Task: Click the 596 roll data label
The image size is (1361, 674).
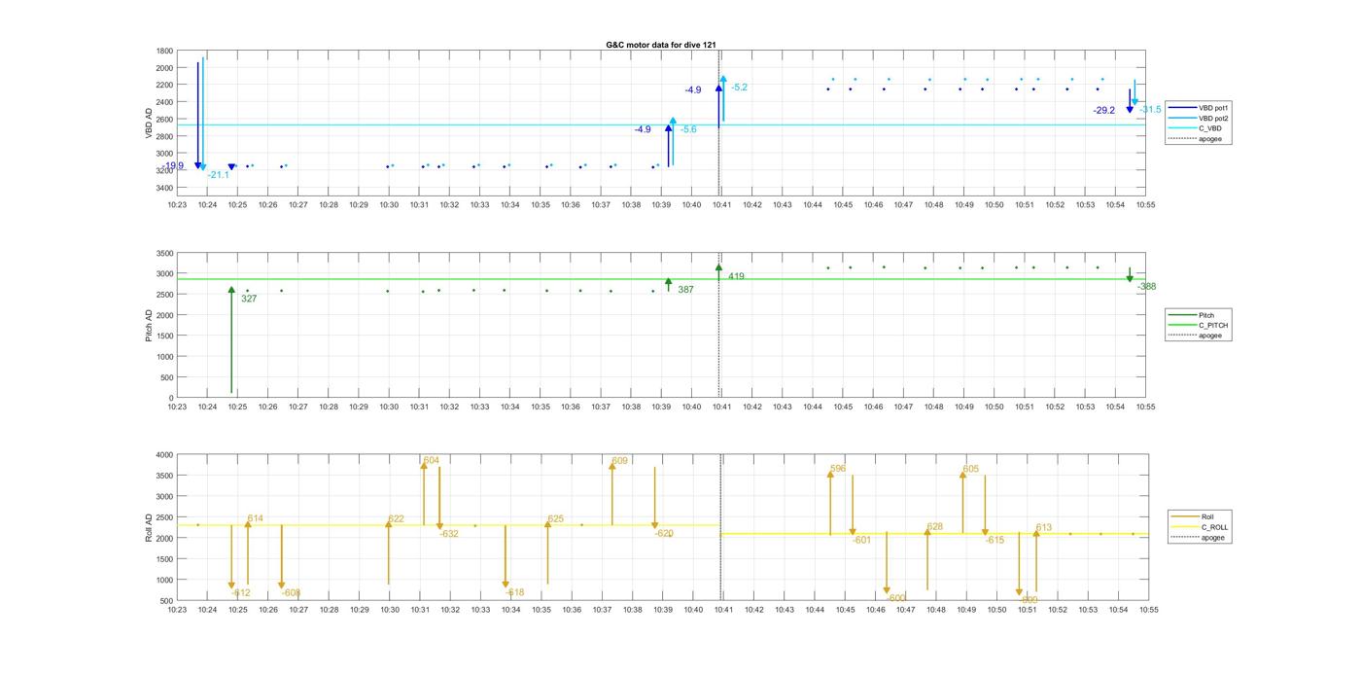Action: 838,469
